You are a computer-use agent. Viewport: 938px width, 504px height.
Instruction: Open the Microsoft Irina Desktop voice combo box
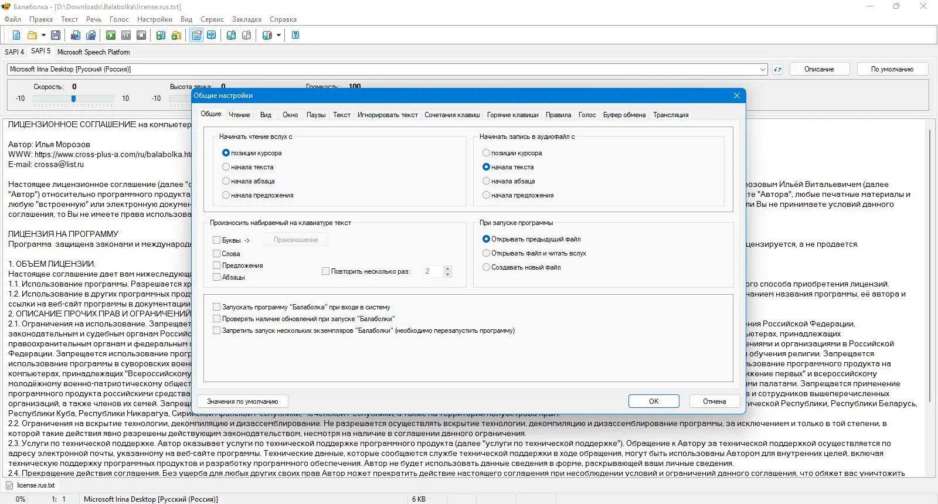pyautogui.click(x=388, y=69)
